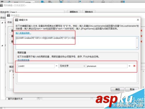Viewport: 145px width, 109px height.
Task: Edit the LVAR1 local variable name field
Action: tap(36, 66)
